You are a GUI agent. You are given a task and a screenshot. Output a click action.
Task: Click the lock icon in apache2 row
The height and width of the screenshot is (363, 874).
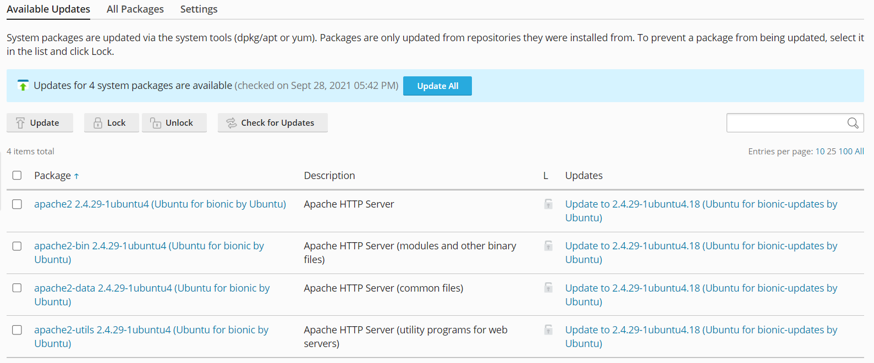pyautogui.click(x=548, y=204)
